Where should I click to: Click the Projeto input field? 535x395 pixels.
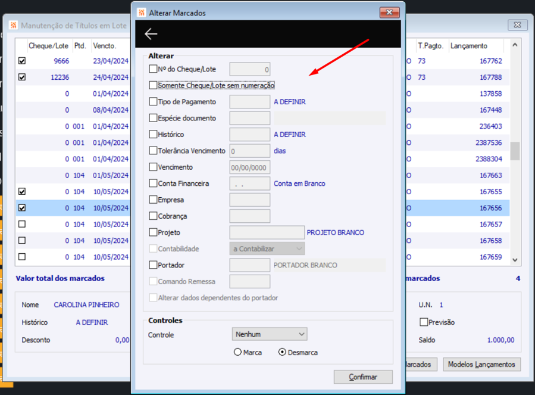click(267, 233)
